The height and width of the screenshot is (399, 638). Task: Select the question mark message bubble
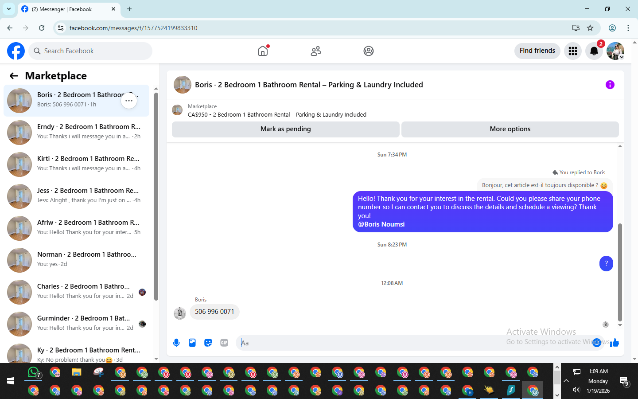point(606,263)
